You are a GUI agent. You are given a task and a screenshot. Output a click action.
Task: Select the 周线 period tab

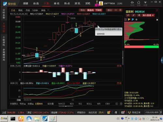click(20, 10)
